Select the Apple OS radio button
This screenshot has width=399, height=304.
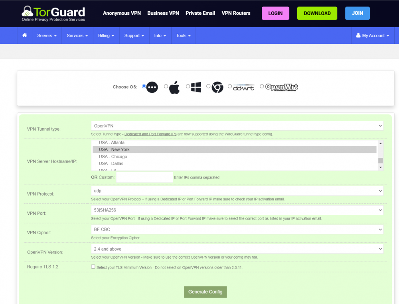[166, 86]
